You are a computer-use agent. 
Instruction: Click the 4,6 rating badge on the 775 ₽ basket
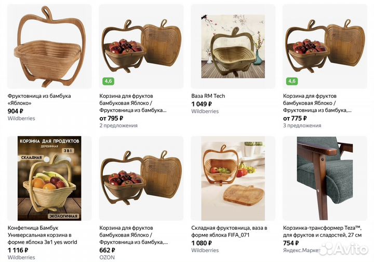click(x=292, y=81)
